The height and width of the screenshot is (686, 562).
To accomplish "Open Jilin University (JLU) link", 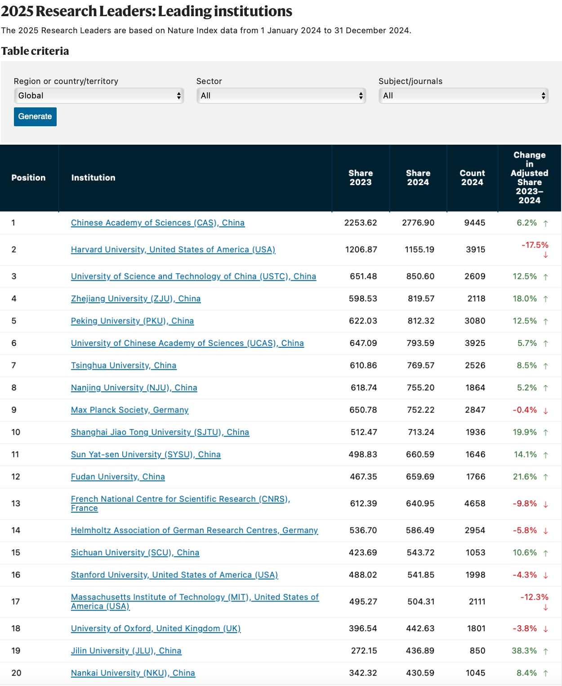I will tap(126, 651).
